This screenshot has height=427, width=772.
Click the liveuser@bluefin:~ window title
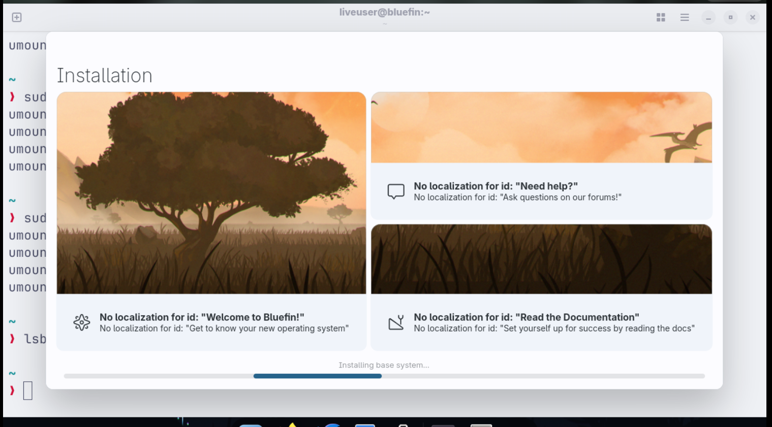[385, 12]
